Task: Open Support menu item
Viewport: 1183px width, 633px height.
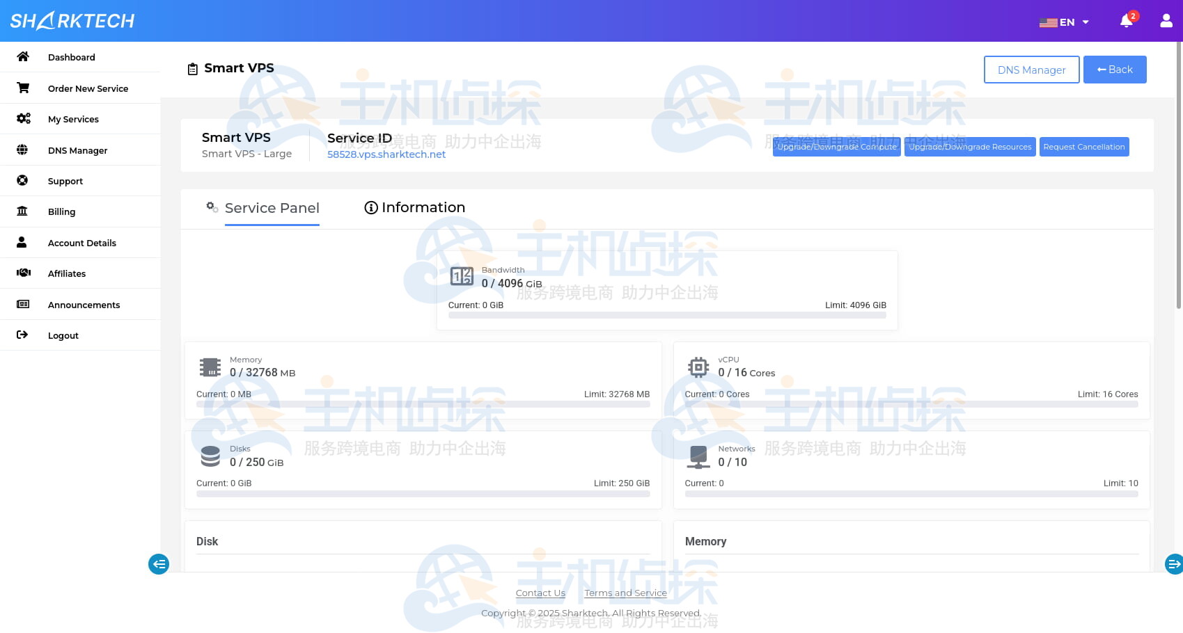Action: [80, 181]
